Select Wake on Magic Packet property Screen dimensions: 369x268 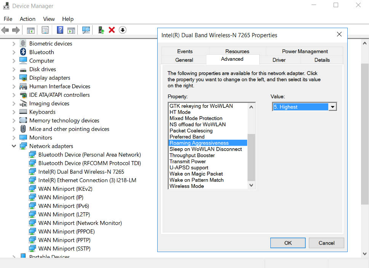tap(208, 174)
